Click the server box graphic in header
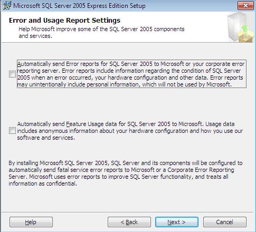The height and width of the screenshot is (232, 256). pos(240,27)
